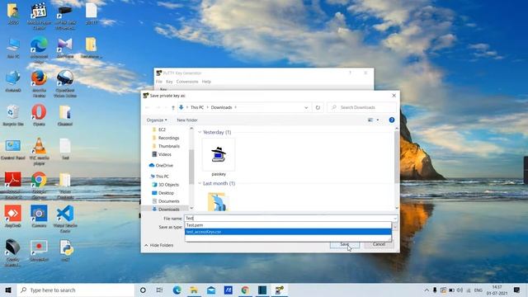The height and width of the screenshot is (297, 528).
Task: Open Task View from the taskbar
Action: tap(159, 290)
